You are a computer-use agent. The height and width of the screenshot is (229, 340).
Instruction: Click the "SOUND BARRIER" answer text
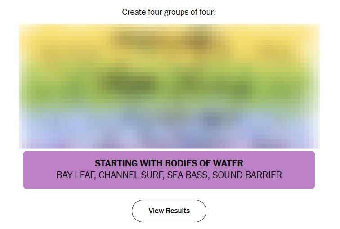coord(247,175)
